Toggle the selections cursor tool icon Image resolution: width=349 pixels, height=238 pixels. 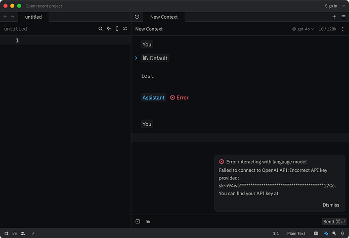(117, 29)
